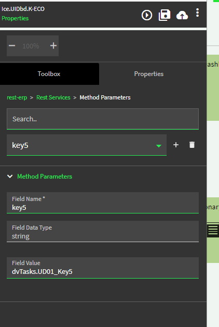Edit the Field Value dvTasks.UD01_Key5
The width and height of the screenshot is (219, 327).
(x=103, y=268)
